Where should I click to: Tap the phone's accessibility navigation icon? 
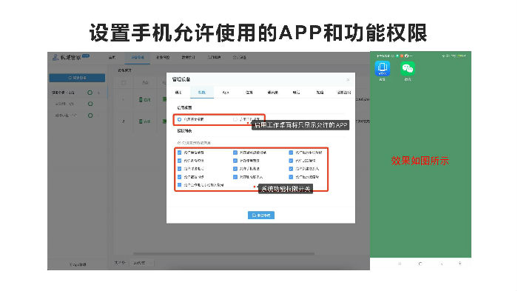pos(460,264)
